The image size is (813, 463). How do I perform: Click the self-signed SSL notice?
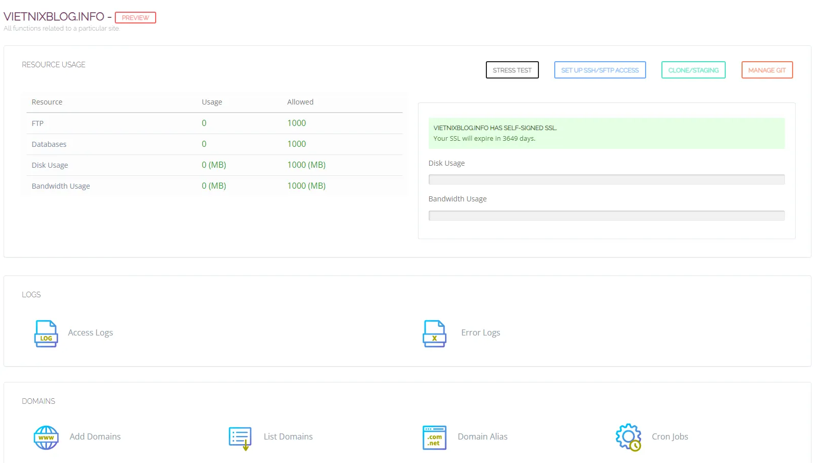[606, 133]
